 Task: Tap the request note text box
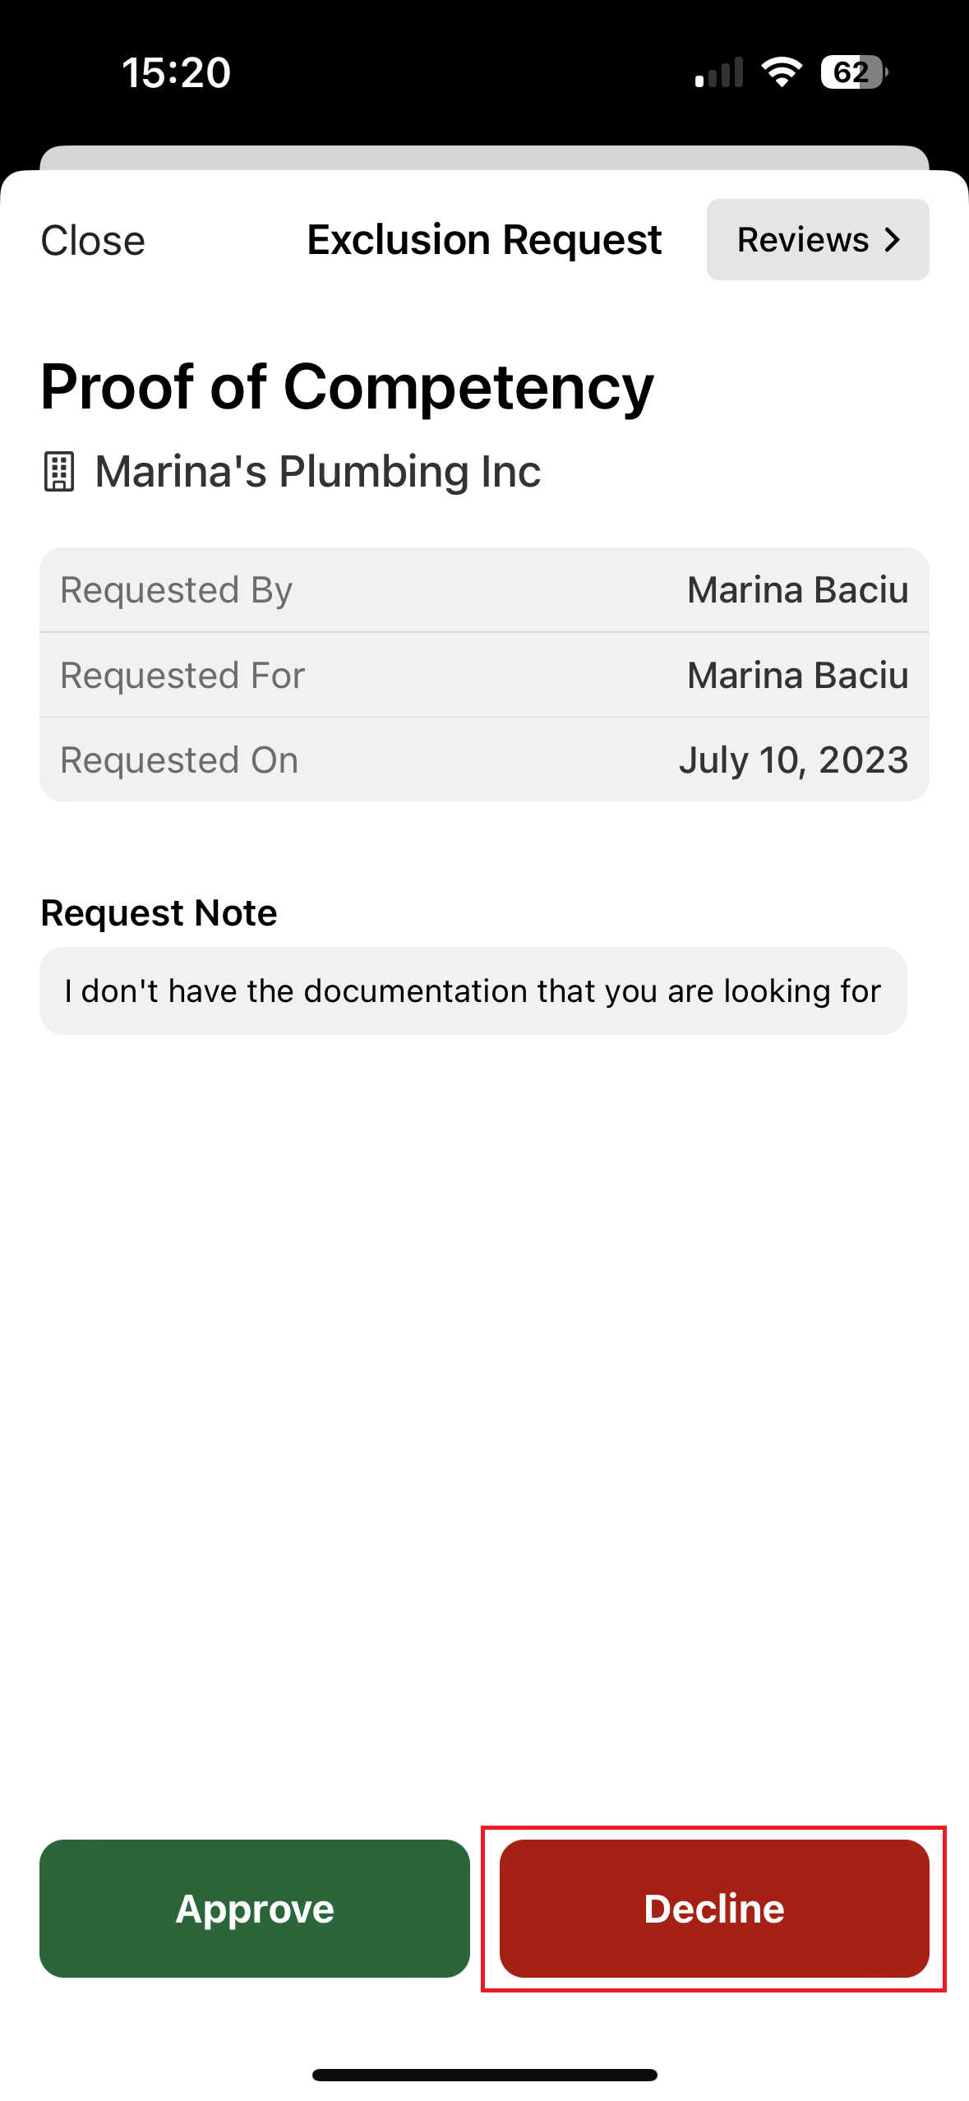473,990
